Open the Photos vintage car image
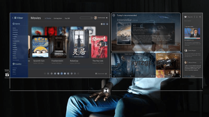 point(168,61)
